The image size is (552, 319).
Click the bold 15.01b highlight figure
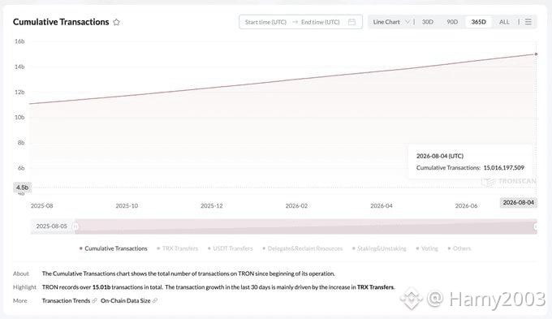point(101,287)
